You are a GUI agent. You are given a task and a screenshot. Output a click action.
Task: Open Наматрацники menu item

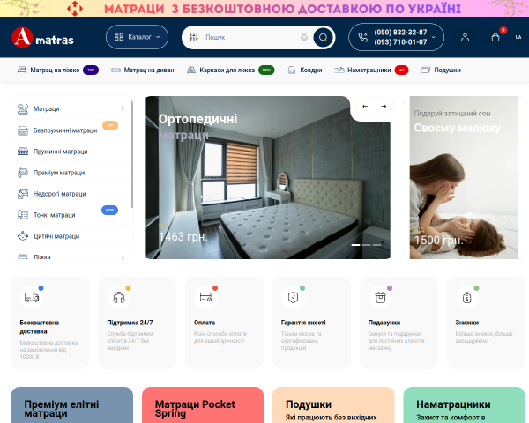tap(371, 70)
